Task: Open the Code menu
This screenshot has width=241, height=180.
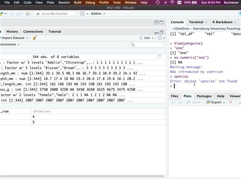Action: 27,2
